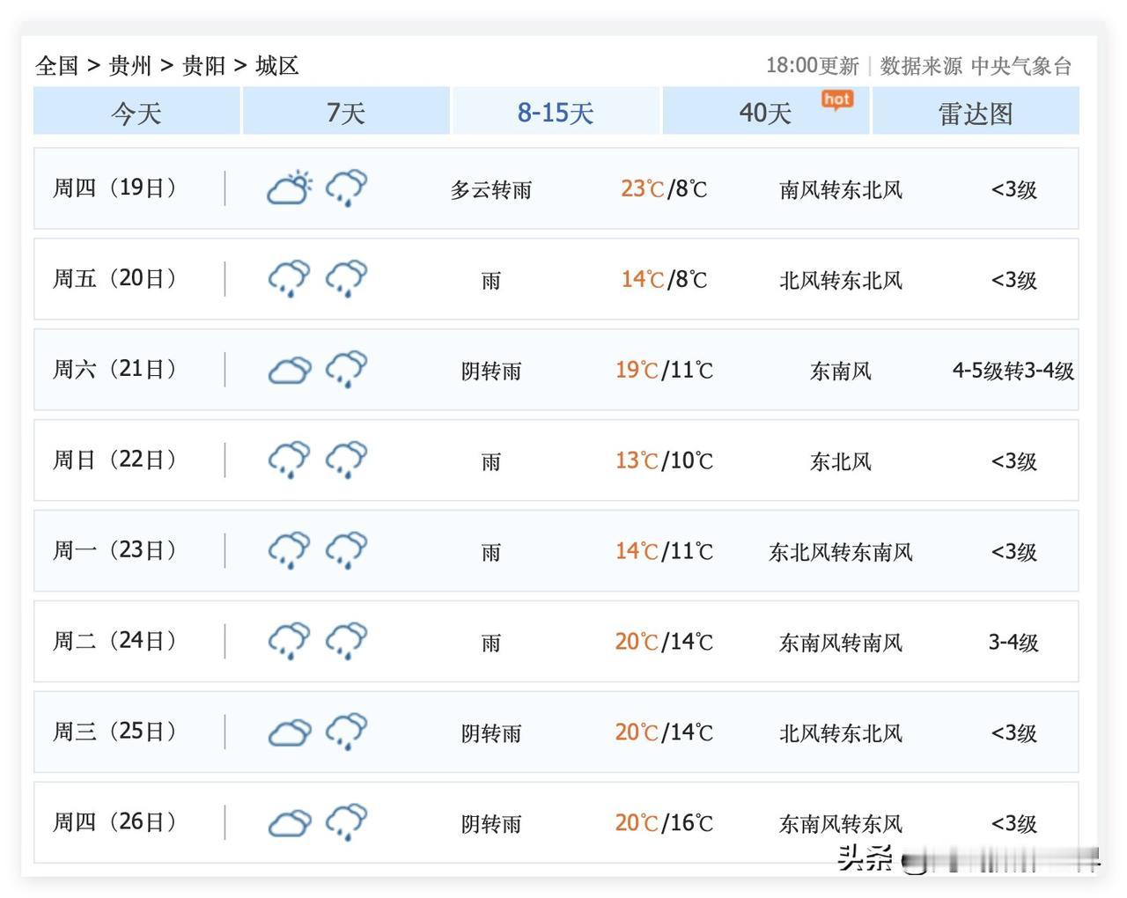Click the daytime rain icon for 周日（22日）
The width and height of the screenshot is (1127, 898).
290,460
